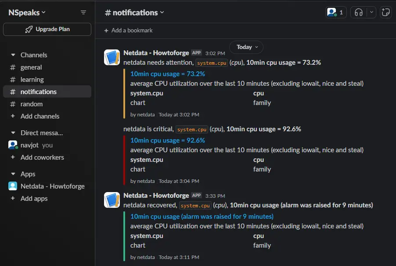
Task: Open the Today date navigation dropdown
Action: tap(246, 47)
